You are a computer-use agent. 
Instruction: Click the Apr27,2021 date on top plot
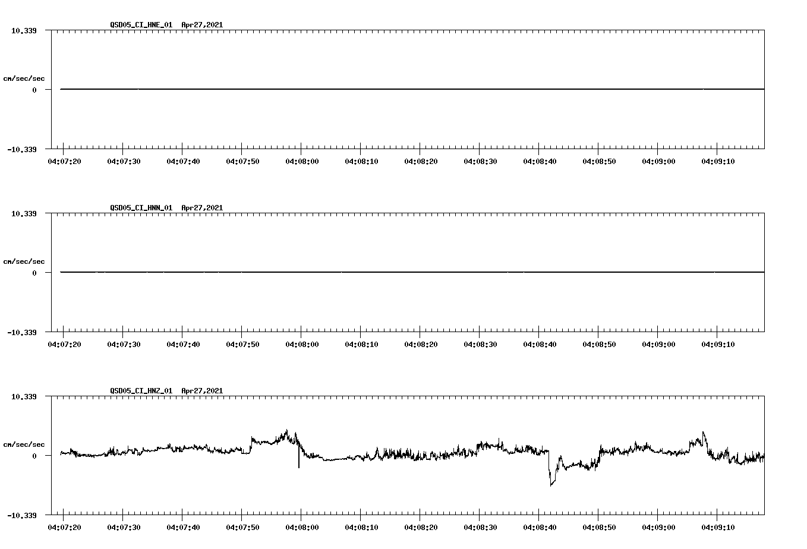[x=202, y=26]
